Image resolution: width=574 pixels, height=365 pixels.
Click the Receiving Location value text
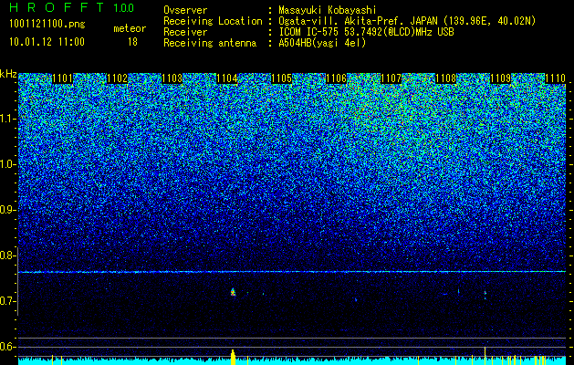click(407, 21)
